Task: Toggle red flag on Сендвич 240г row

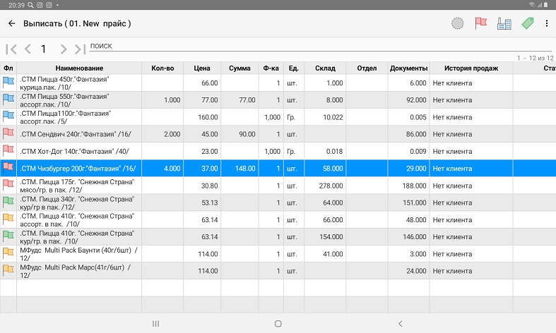Action: [x=8, y=133]
